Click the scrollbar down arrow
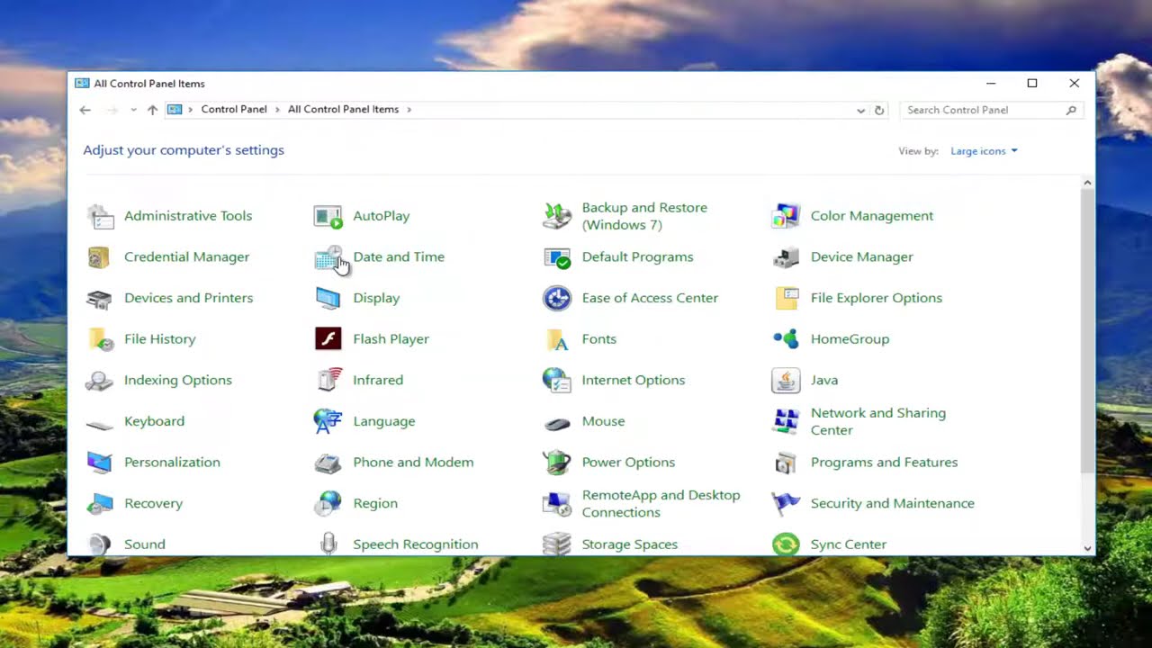 click(1087, 547)
